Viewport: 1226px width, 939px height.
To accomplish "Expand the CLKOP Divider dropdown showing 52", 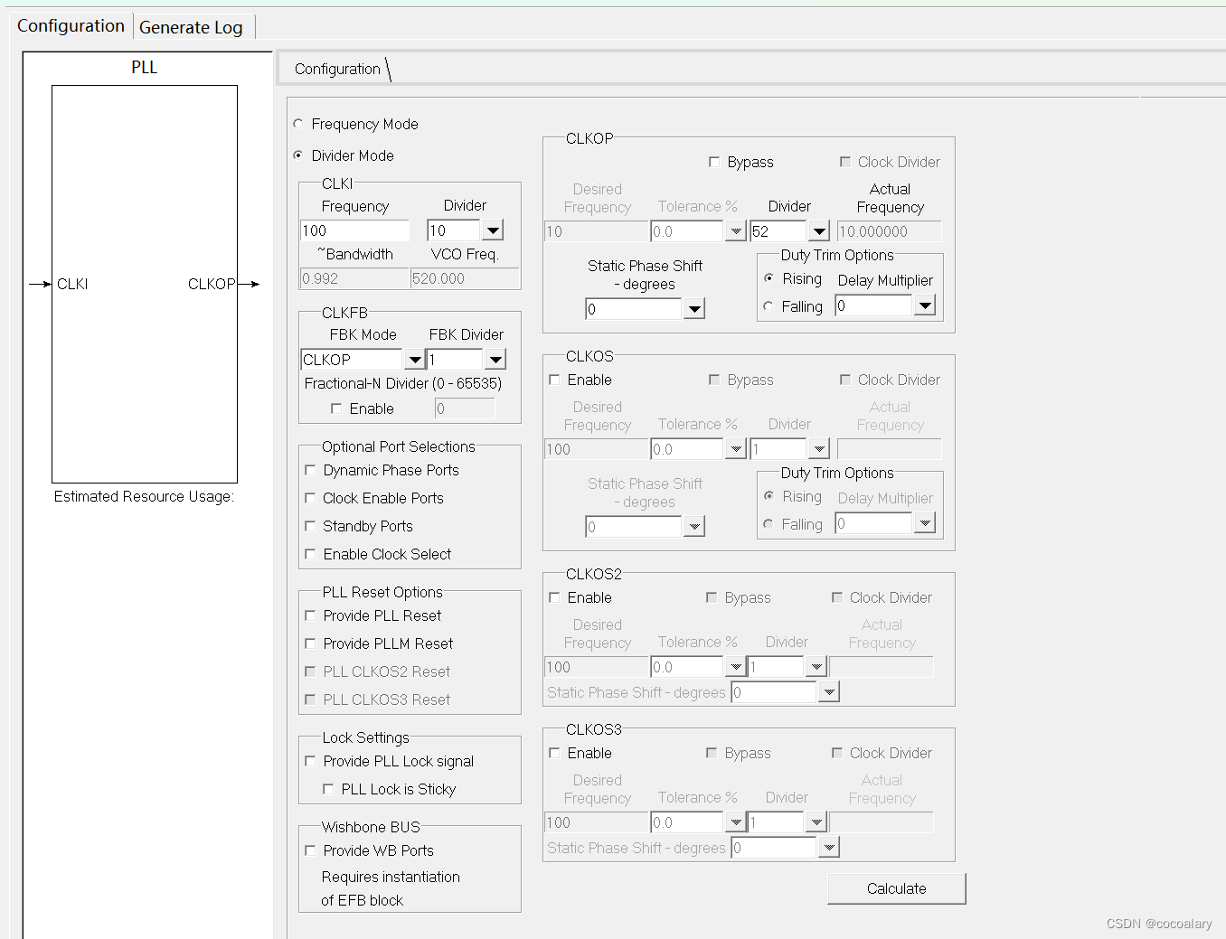I will [818, 230].
